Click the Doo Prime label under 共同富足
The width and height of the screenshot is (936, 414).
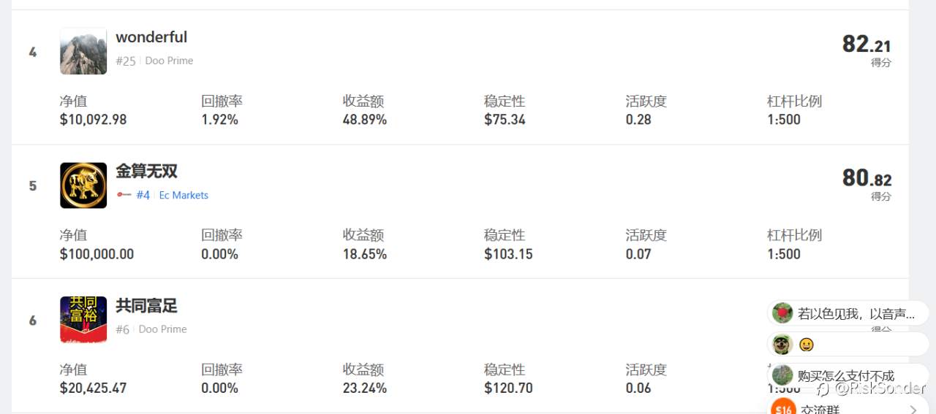tap(162, 329)
